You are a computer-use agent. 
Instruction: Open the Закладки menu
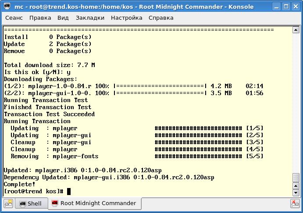[x=90, y=18]
